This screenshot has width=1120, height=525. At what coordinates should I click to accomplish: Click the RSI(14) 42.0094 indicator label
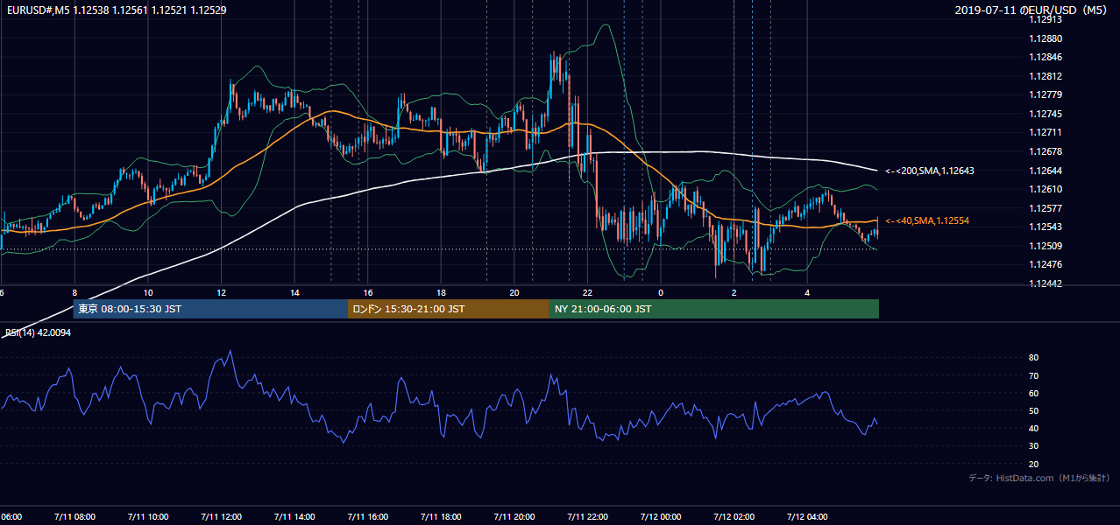(x=38, y=332)
